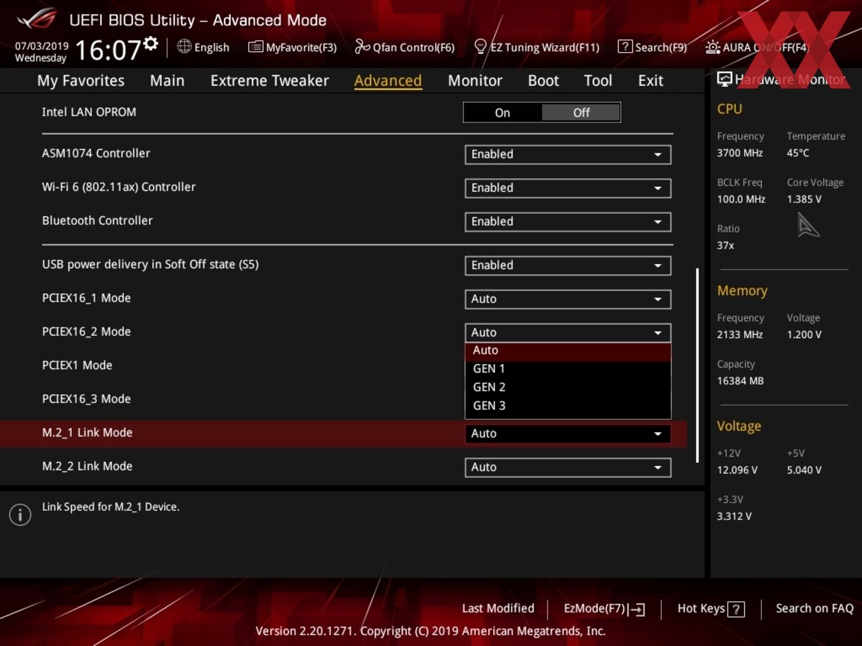
Task: Switch to the Tool tab
Action: pos(598,80)
